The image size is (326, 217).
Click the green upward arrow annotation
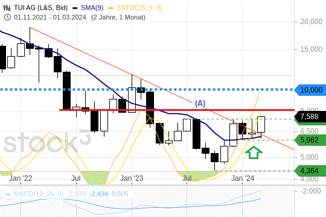(x=254, y=153)
